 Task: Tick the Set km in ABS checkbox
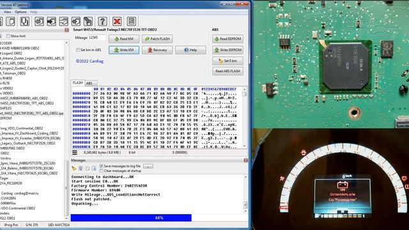(78, 50)
